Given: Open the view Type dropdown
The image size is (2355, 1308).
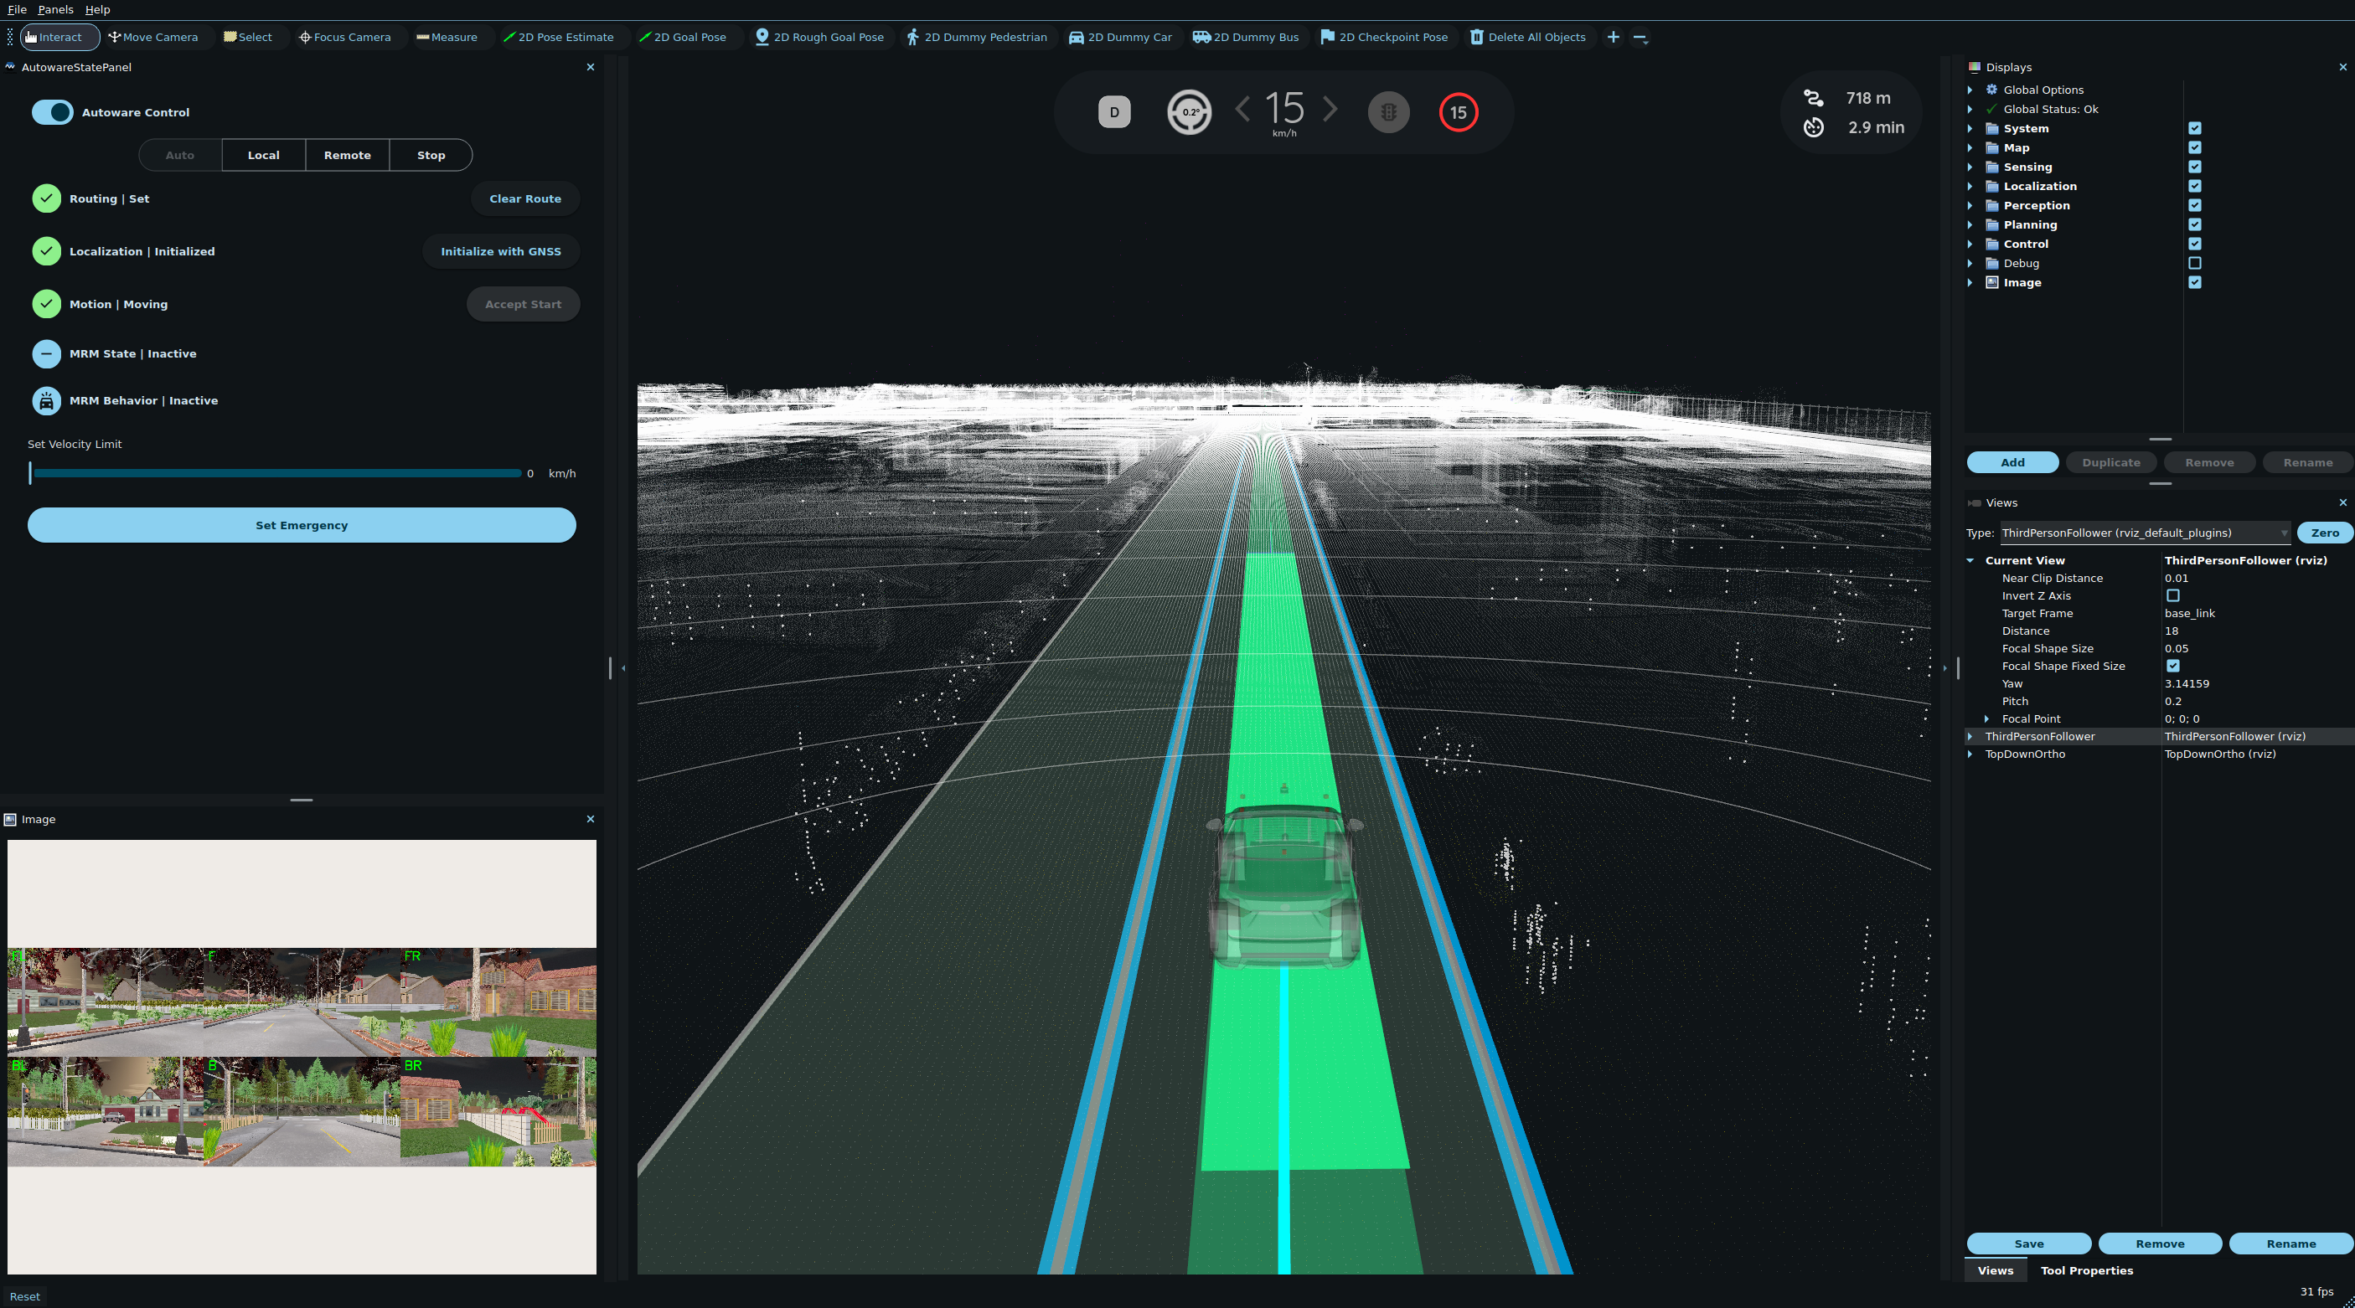Looking at the screenshot, I should coord(2285,533).
